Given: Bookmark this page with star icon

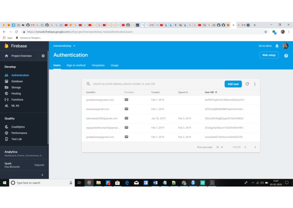Looking at the screenshot, I should coord(266,32).
